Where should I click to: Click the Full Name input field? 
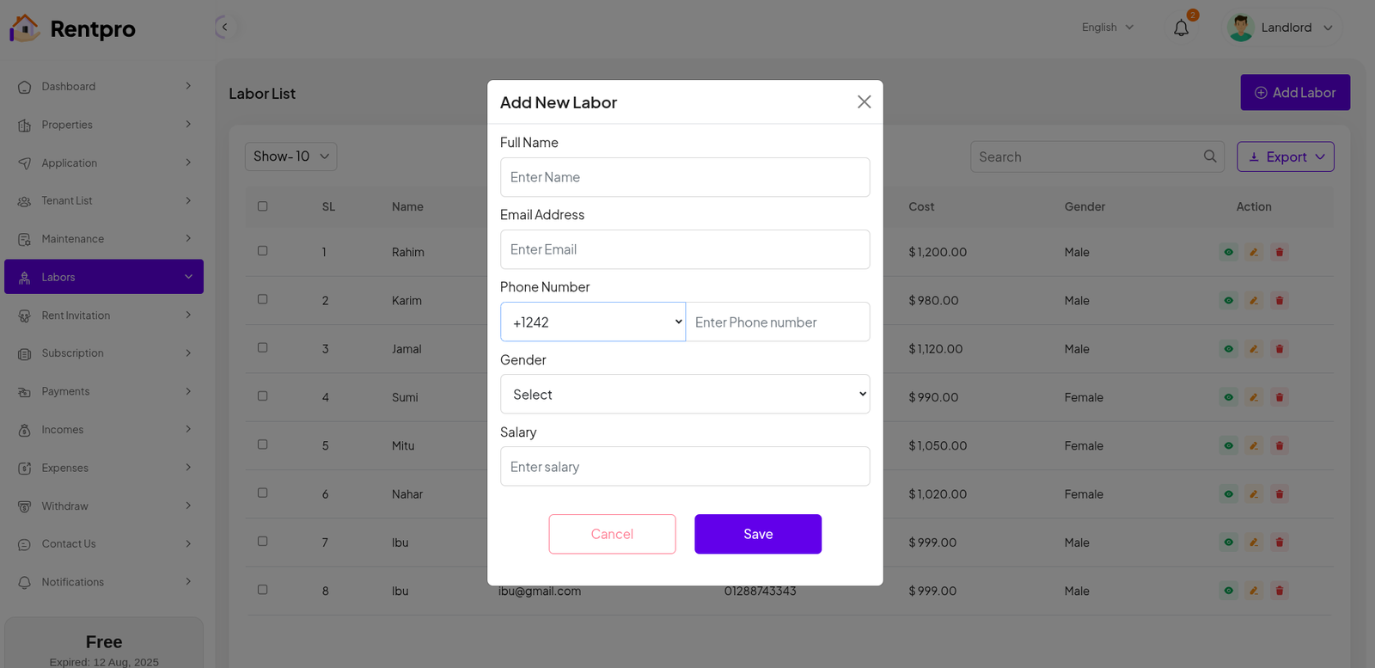click(685, 177)
